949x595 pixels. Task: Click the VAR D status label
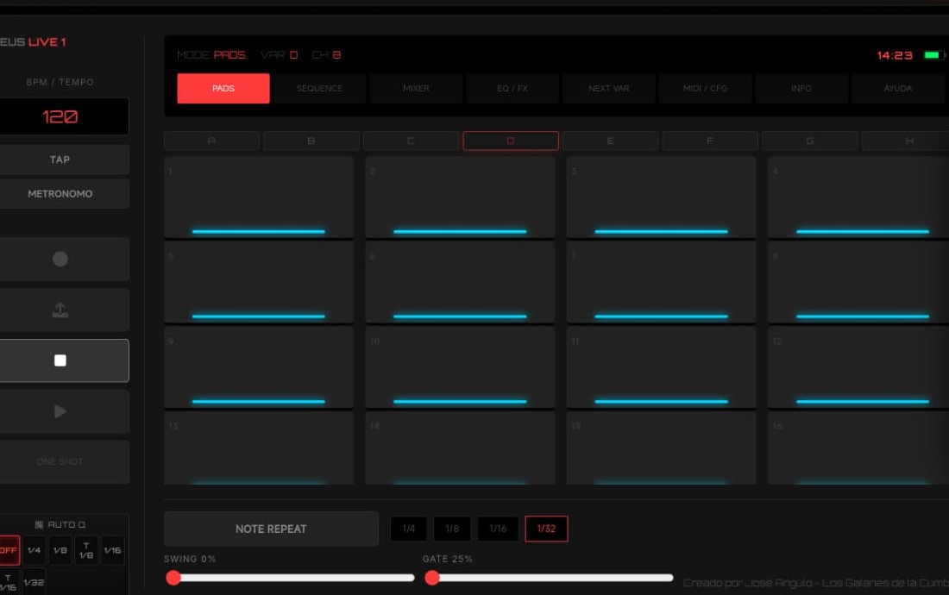click(279, 55)
